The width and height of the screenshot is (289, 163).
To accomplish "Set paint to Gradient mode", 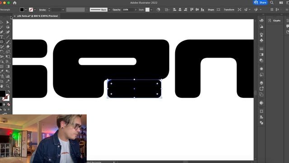I will pos(5,105).
